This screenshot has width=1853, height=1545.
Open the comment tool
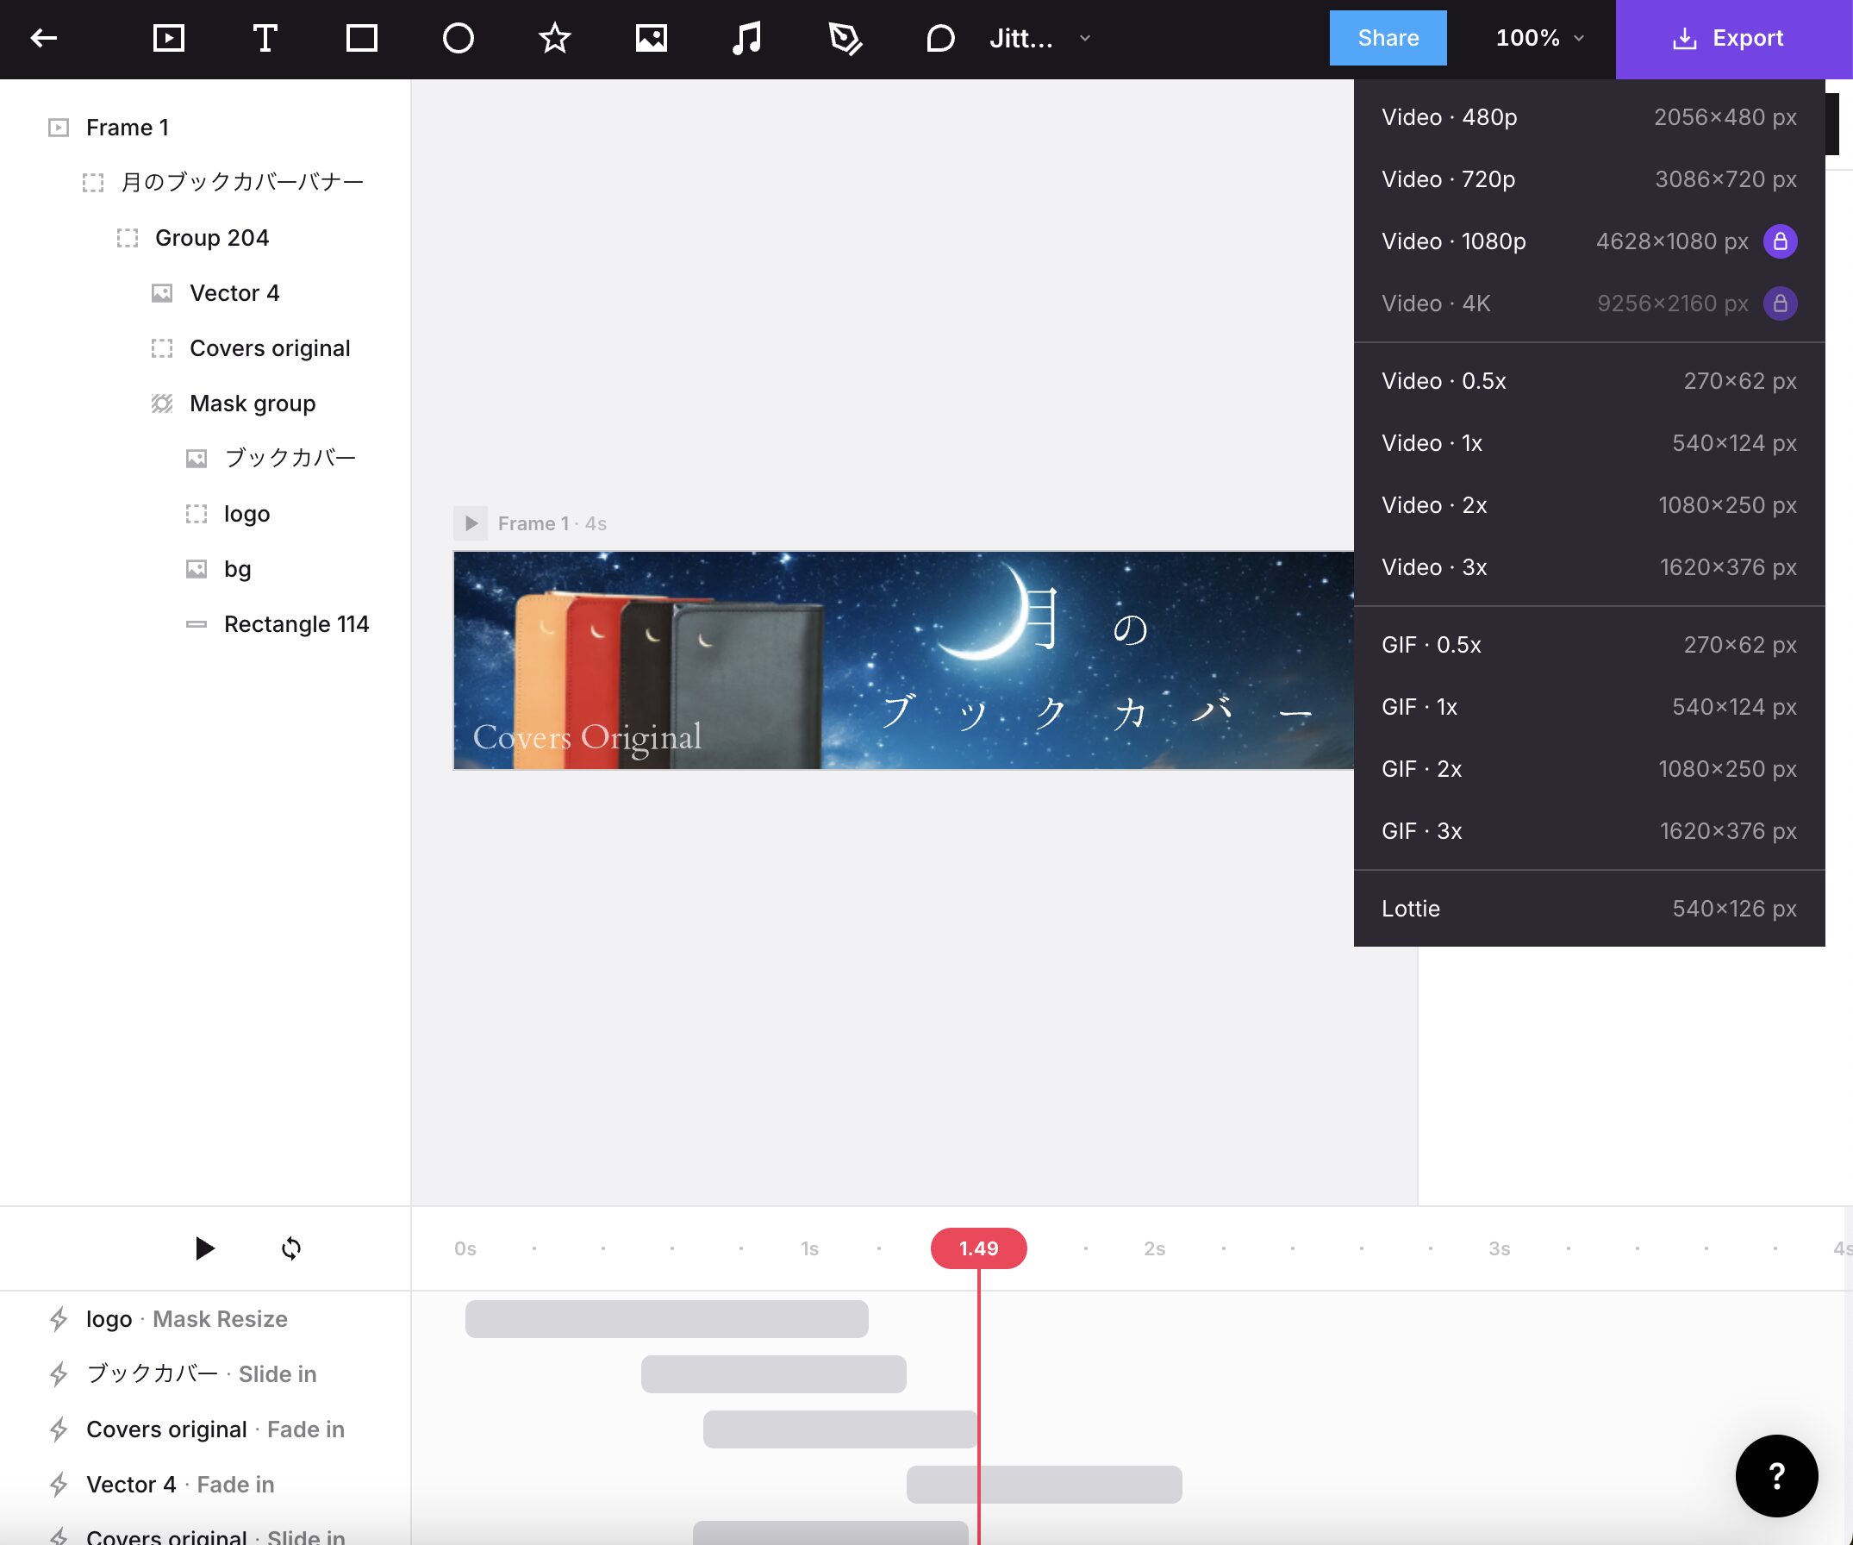[940, 38]
